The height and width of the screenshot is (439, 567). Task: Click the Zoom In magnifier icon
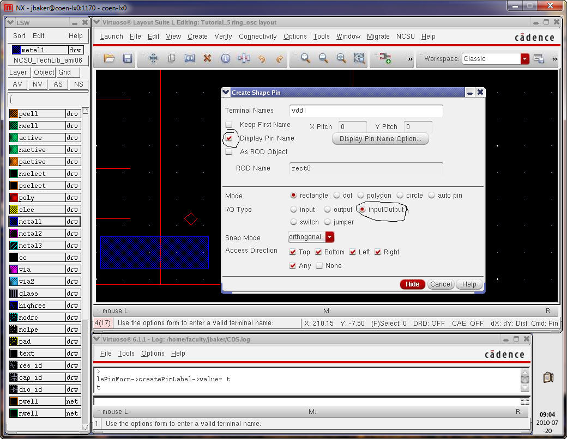[305, 59]
